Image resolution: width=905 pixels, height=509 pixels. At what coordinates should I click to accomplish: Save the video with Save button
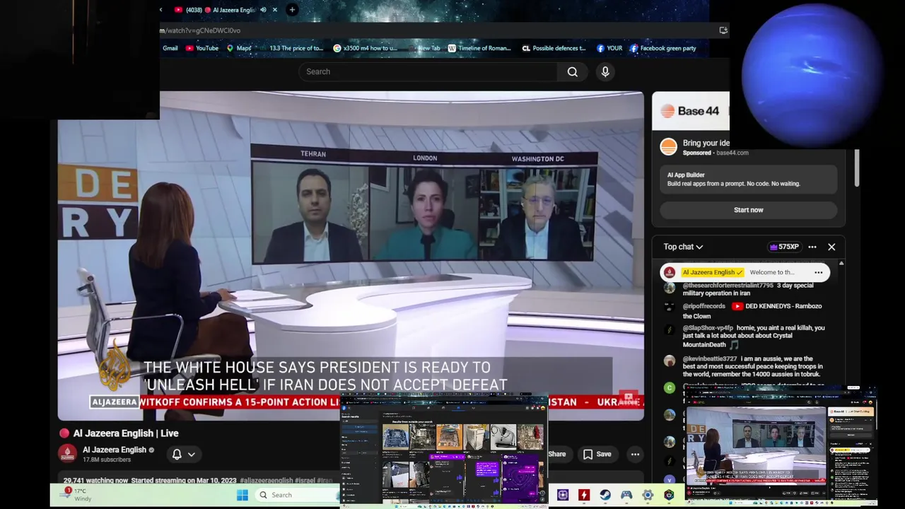[597, 455]
